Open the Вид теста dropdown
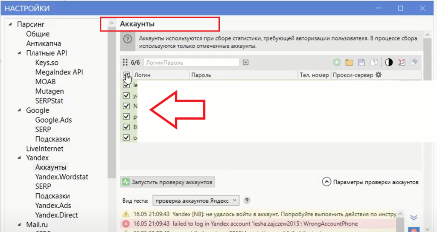 [x=195, y=200]
